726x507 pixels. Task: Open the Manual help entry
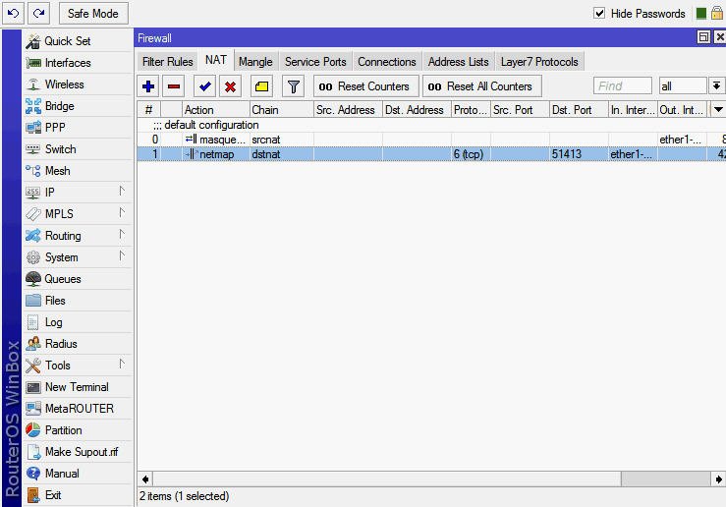tap(78, 474)
